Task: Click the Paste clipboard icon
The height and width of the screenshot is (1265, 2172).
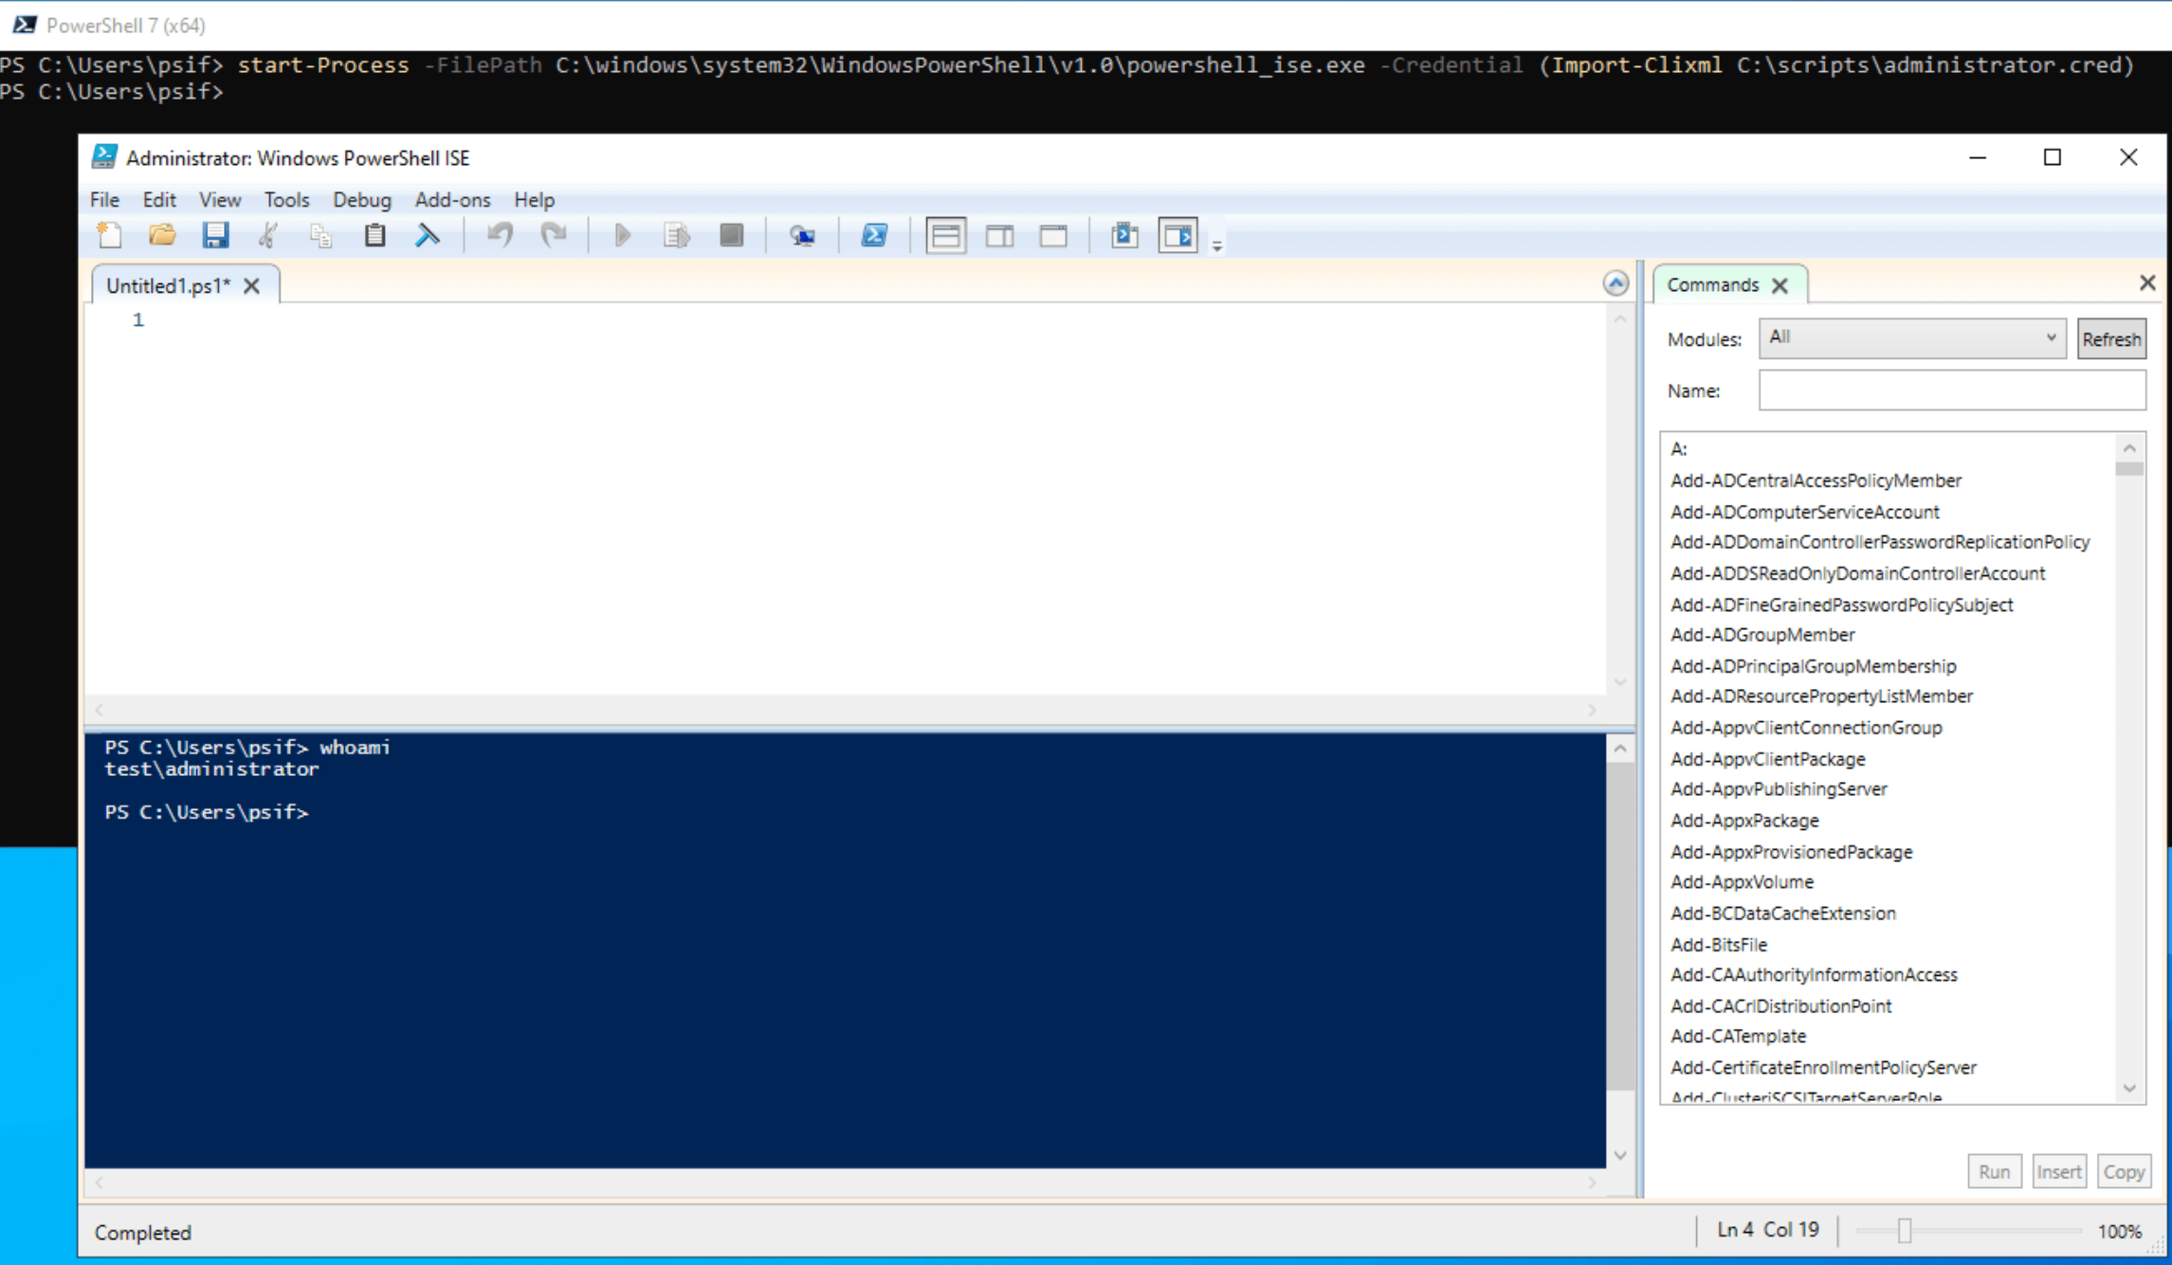Action: click(x=374, y=235)
